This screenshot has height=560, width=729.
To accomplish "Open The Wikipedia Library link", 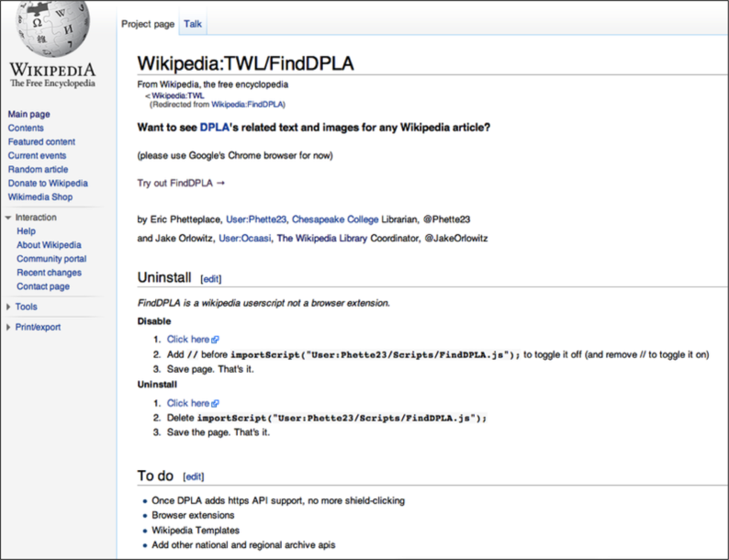I will tap(322, 239).
